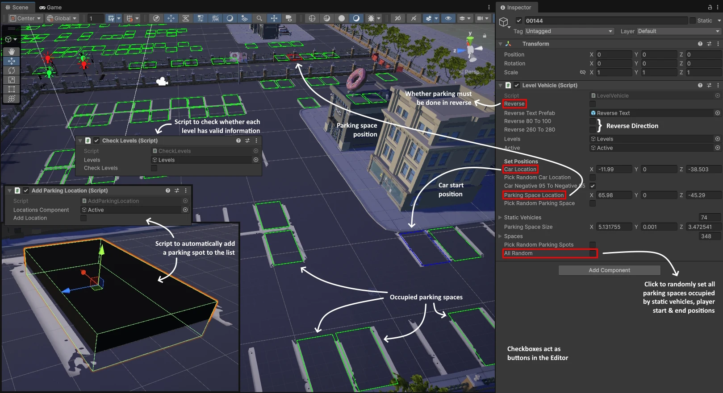Image resolution: width=723 pixels, height=393 pixels.
Task: Click the GameObject cube icon in Inspector
Action: (x=504, y=22)
